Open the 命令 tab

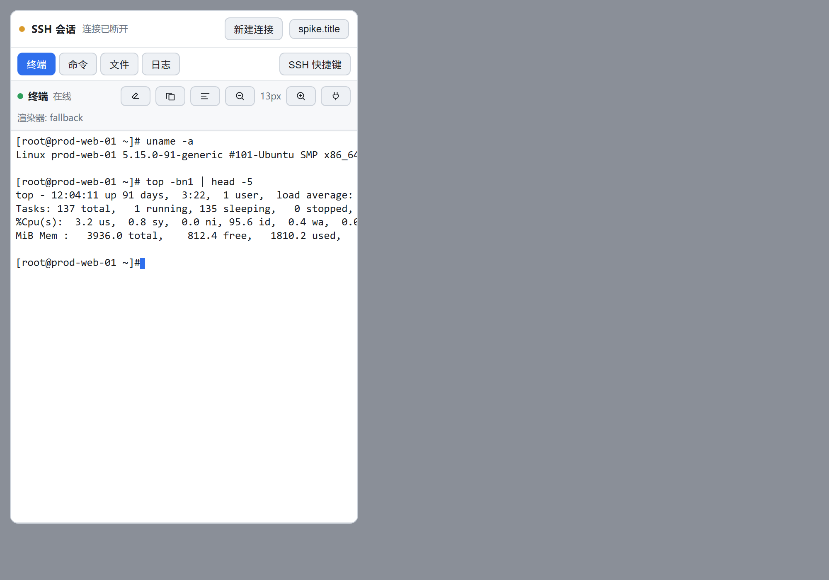click(x=78, y=64)
